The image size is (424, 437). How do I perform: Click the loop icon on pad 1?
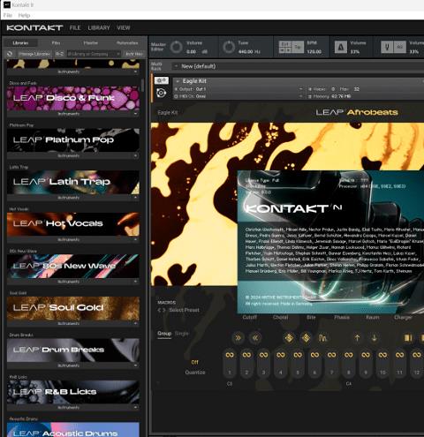230,355
